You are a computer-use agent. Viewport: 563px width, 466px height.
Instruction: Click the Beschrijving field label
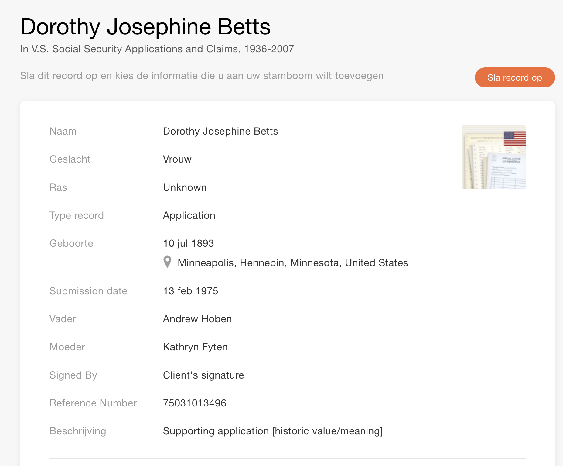click(77, 431)
